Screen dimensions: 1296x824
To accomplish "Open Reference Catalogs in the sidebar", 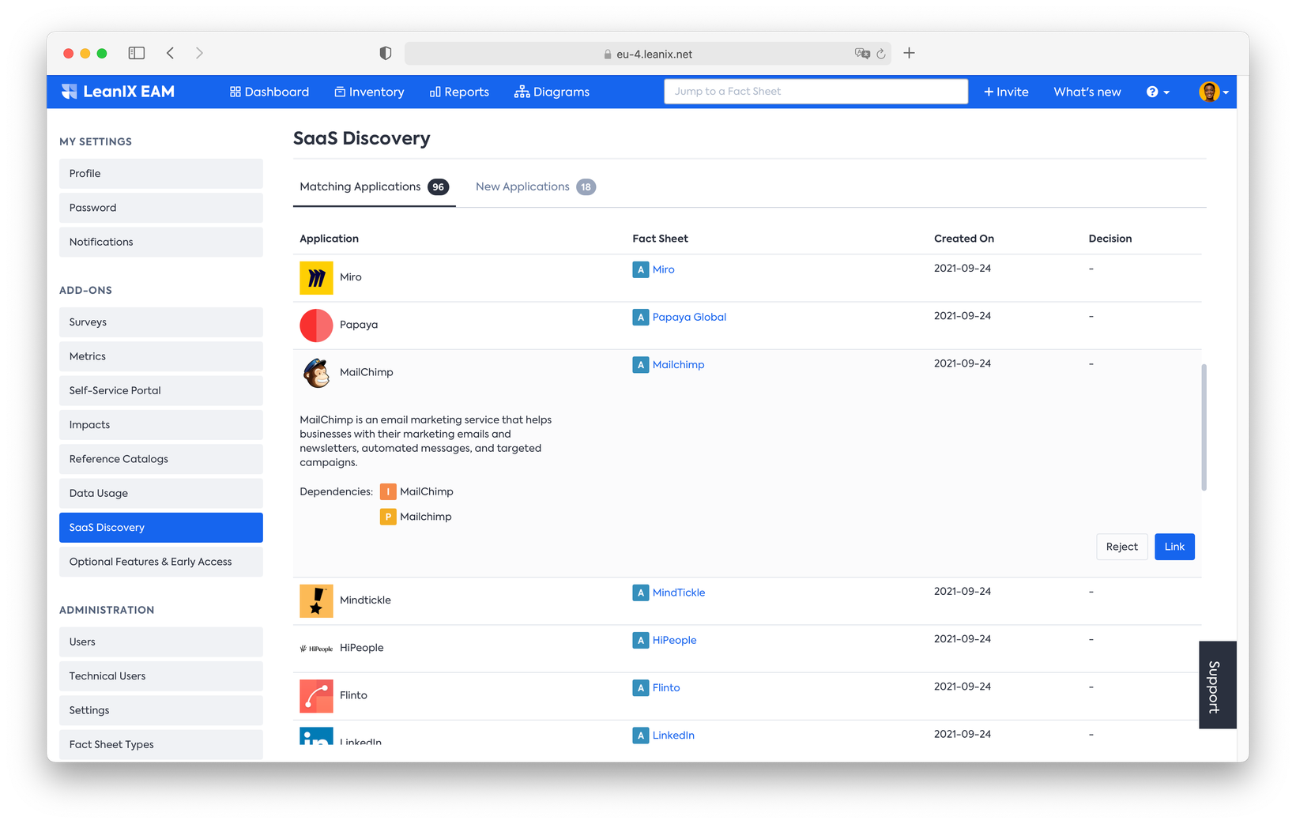I will point(161,459).
